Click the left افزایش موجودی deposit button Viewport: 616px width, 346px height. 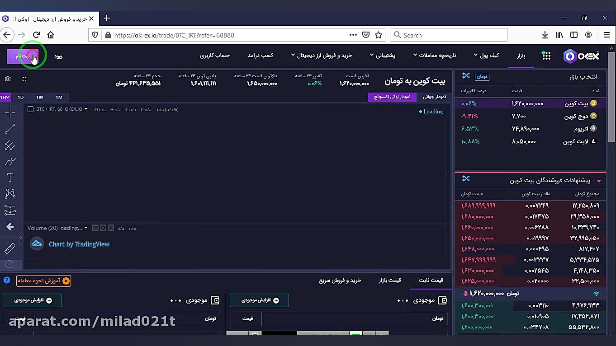[33, 300]
